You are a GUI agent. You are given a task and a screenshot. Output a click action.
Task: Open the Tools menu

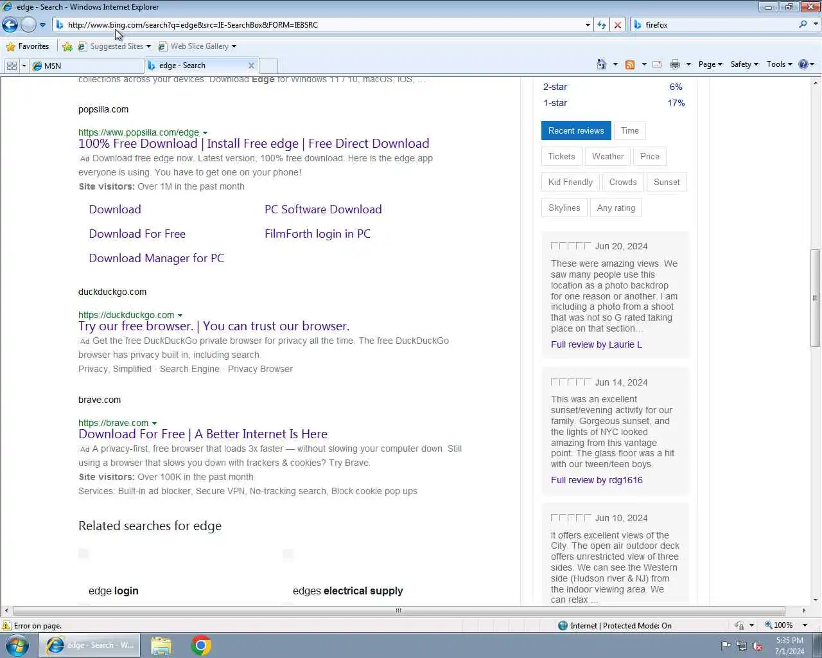tap(779, 64)
